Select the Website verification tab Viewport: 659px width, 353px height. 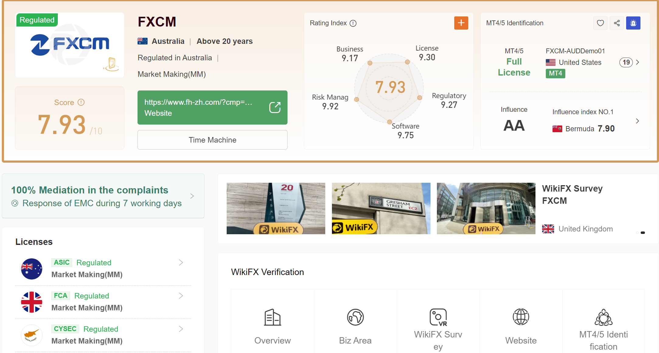point(521,321)
